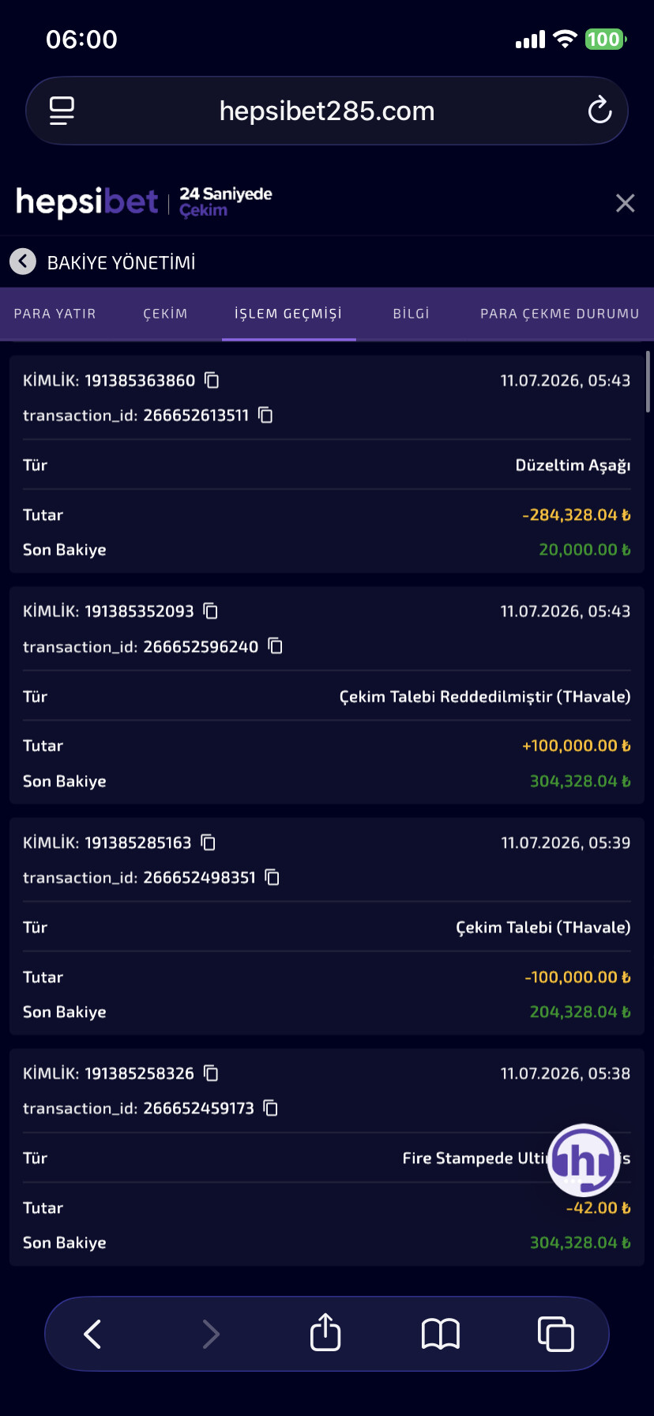Select the BİLGİ tab
This screenshot has width=654, height=1416.
tap(411, 314)
